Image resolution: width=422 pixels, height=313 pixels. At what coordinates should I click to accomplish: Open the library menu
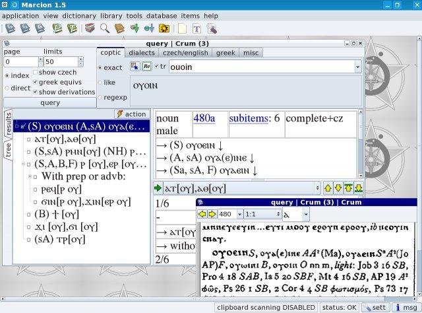coord(111,16)
